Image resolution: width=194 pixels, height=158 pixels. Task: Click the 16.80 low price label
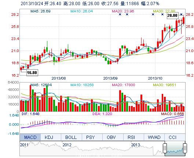pos(32,73)
